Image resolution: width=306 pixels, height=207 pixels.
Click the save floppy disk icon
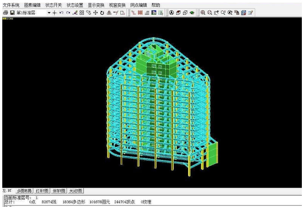tap(12, 12)
